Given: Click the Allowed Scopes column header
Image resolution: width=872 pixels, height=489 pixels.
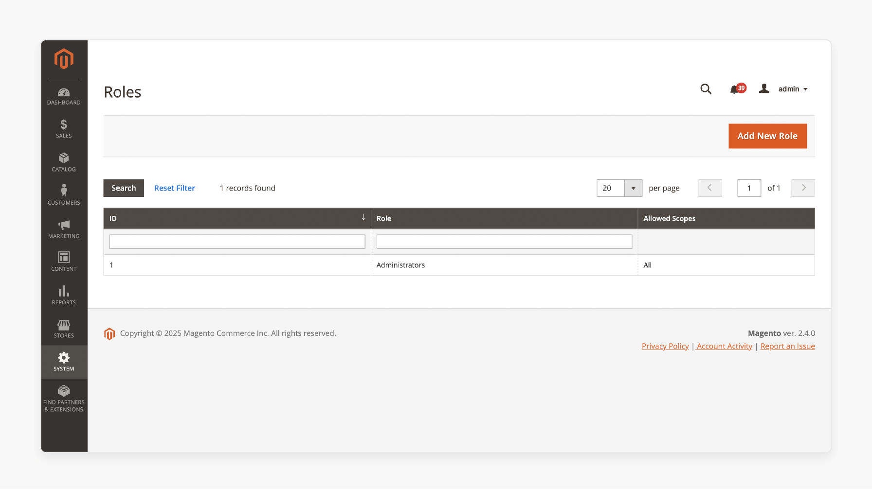Looking at the screenshot, I should [x=726, y=218].
